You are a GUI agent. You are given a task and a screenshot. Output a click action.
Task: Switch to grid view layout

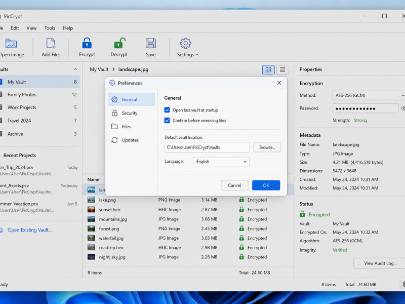tap(268, 70)
